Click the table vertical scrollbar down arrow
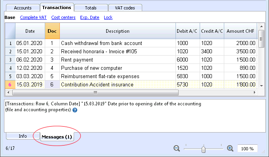This screenshot has width=269, height=157. pos(261,86)
